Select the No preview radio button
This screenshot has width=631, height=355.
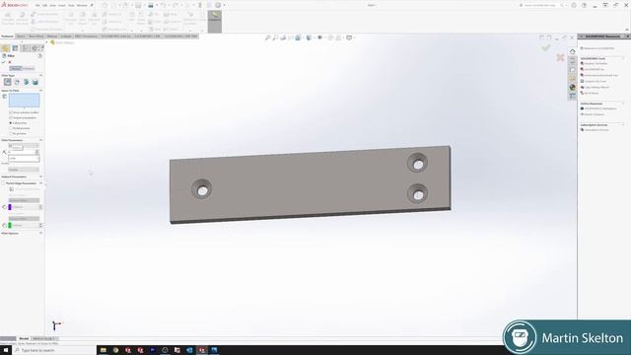click(11, 134)
